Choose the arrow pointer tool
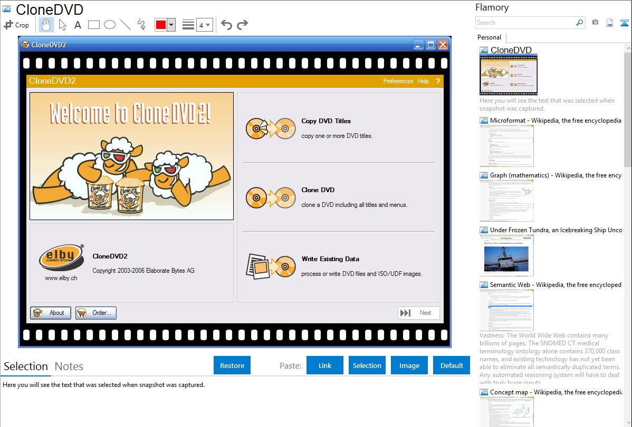Screen dimensions: 632x427 pos(62,25)
